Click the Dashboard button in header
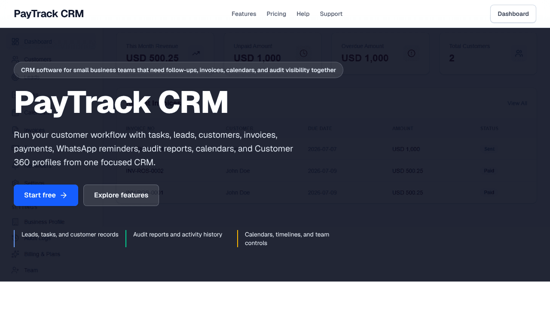 click(513, 14)
